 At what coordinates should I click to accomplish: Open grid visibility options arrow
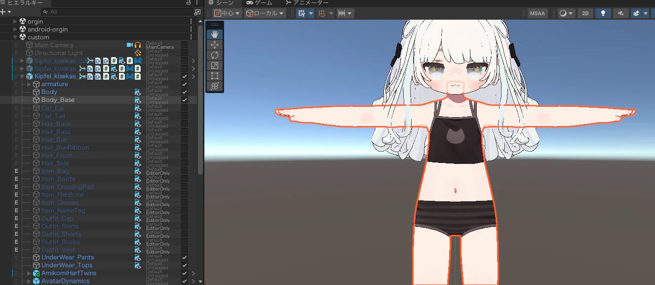pyautogui.click(x=311, y=13)
